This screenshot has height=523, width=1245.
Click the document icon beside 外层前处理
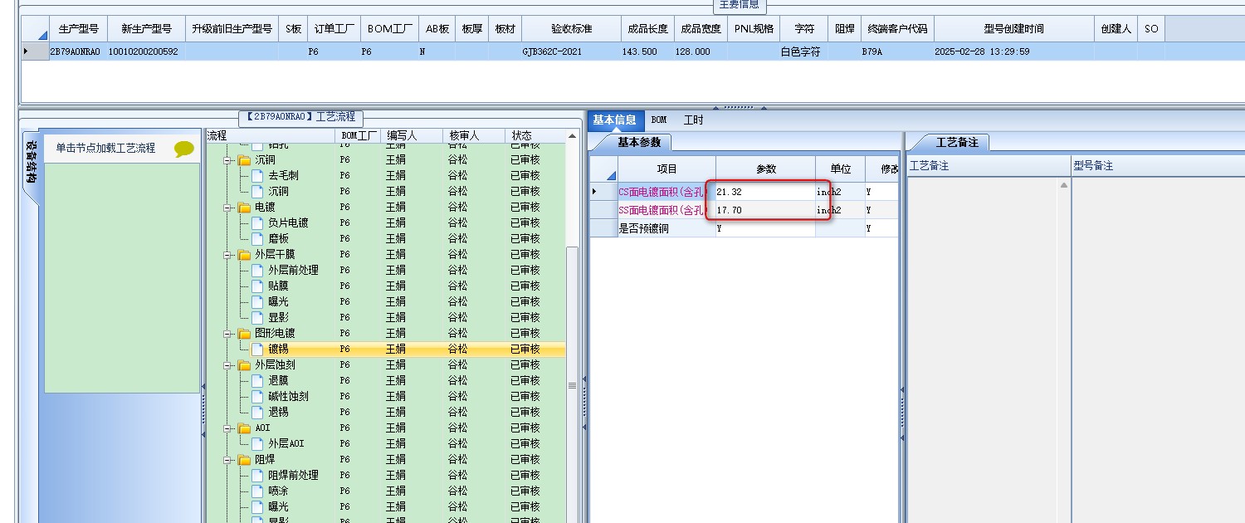click(x=257, y=271)
